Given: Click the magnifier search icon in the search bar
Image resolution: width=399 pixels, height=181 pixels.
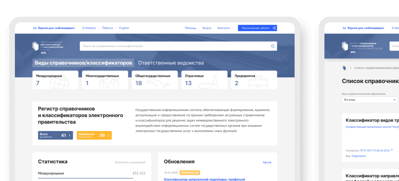Looking at the screenshot, I should click(x=273, y=46).
